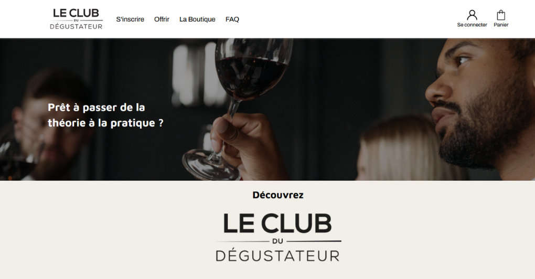Open the user account icon

coord(472,15)
